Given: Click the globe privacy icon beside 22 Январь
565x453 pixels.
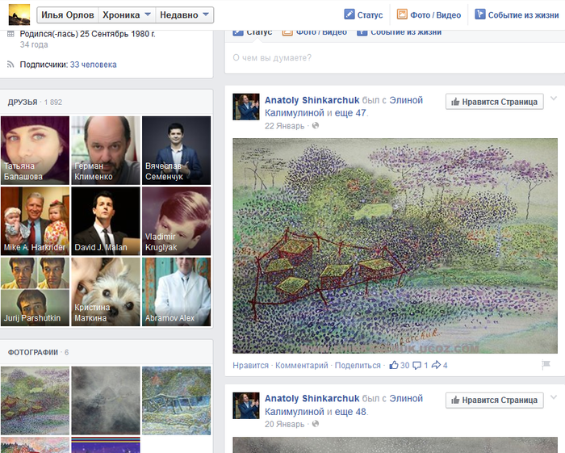Looking at the screenshot, I should point(316,125).
